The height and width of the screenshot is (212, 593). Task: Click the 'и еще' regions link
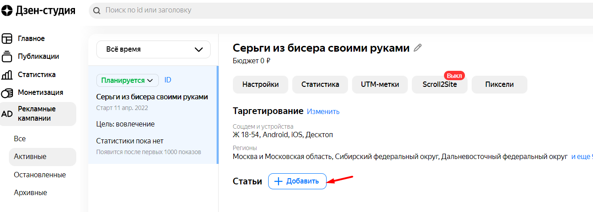point(582,157)
